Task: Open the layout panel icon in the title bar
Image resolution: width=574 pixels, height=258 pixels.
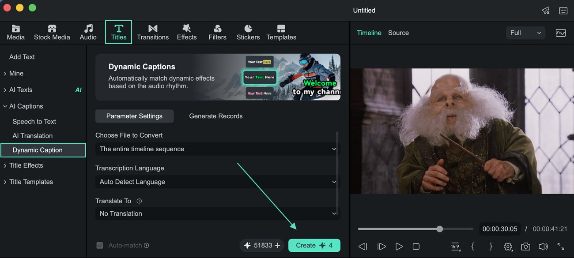Action: point(563,11)
